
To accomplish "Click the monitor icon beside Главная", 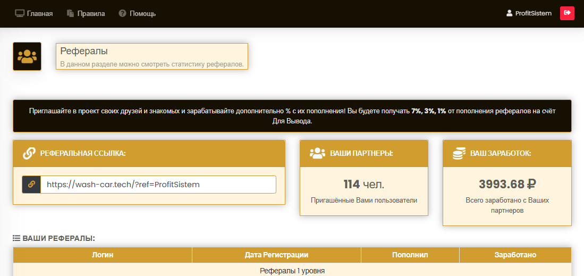I will pyautogui.click(x=20, y=13).
